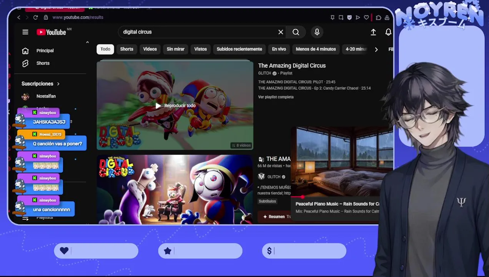489x277 pixels.
Task: Open THE AMAZING DIGITAL CIRCUS: PILOT entry
Action: (x=296, y=82)
